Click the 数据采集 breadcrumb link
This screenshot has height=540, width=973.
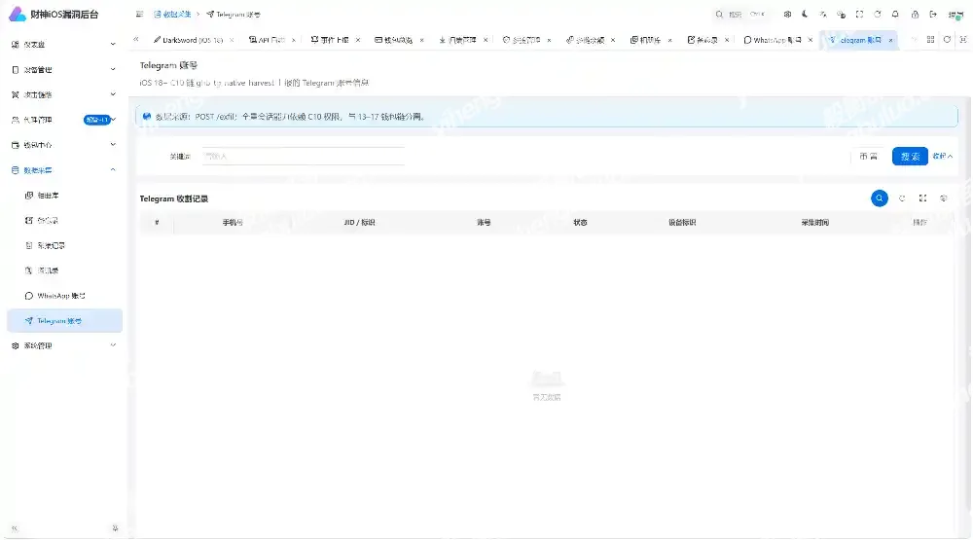(x=172, y=15)
